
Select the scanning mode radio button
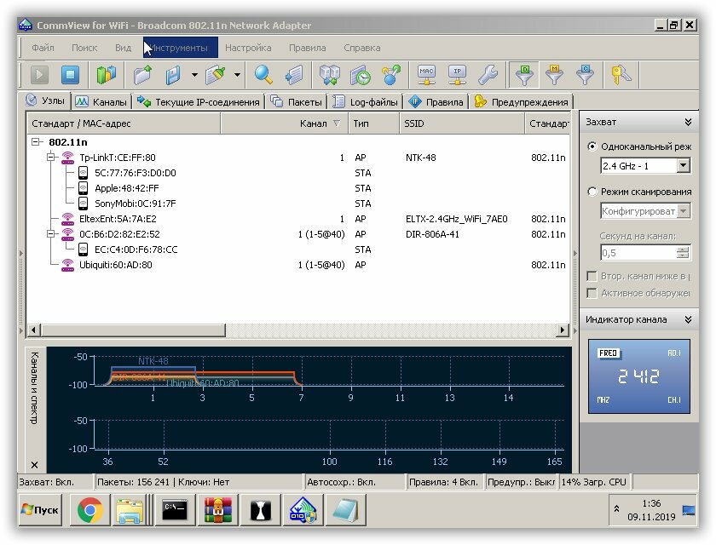[592, 192]
